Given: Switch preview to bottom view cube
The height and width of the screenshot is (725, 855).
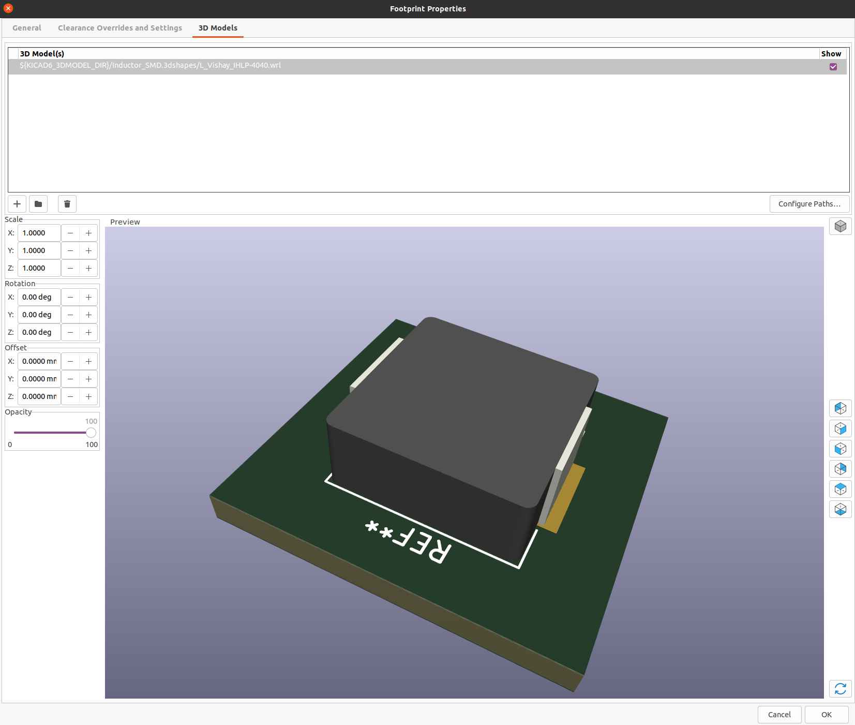Looking at the screenshot, I should click(840, 509).
